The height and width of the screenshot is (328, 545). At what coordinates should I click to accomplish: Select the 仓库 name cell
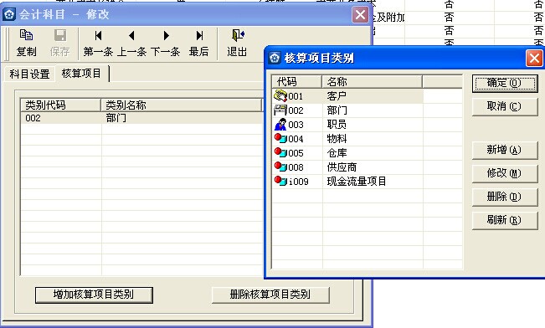[337, 153]
